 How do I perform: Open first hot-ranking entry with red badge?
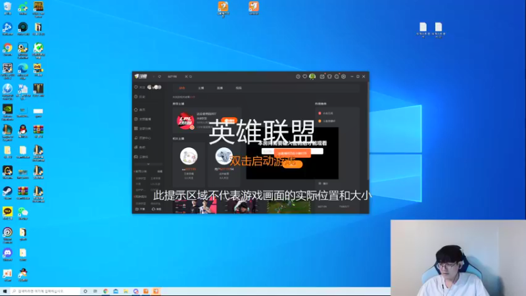pos(325,113)
